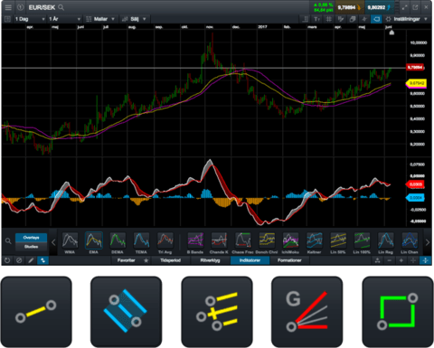
Task: Select the Studies toggle button
Action: 31,247
